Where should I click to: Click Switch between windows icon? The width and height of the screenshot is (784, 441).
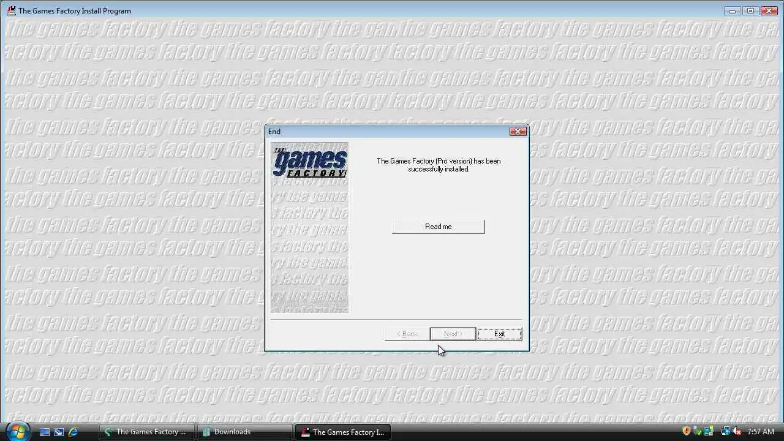59,432
